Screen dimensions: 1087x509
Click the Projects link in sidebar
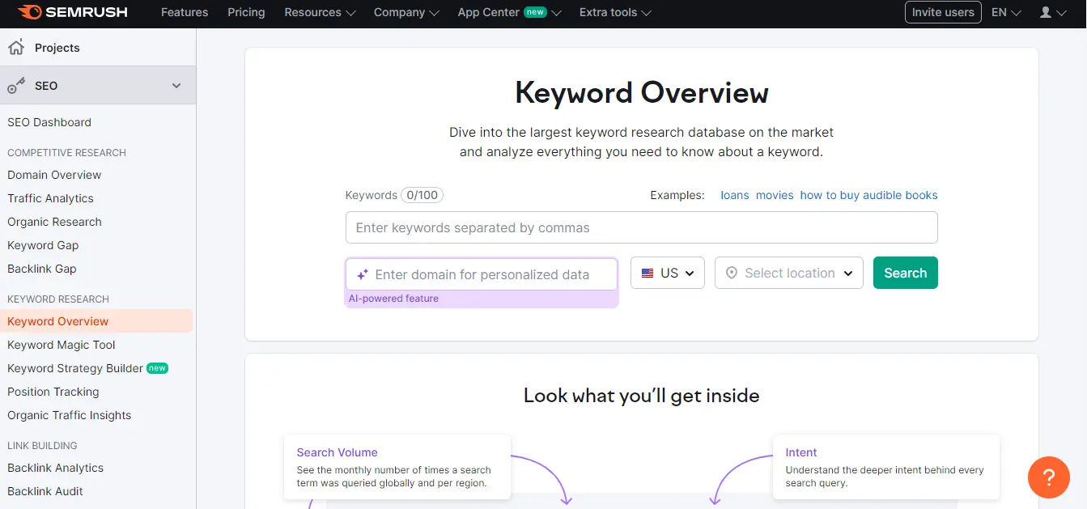tap(57, 48)
